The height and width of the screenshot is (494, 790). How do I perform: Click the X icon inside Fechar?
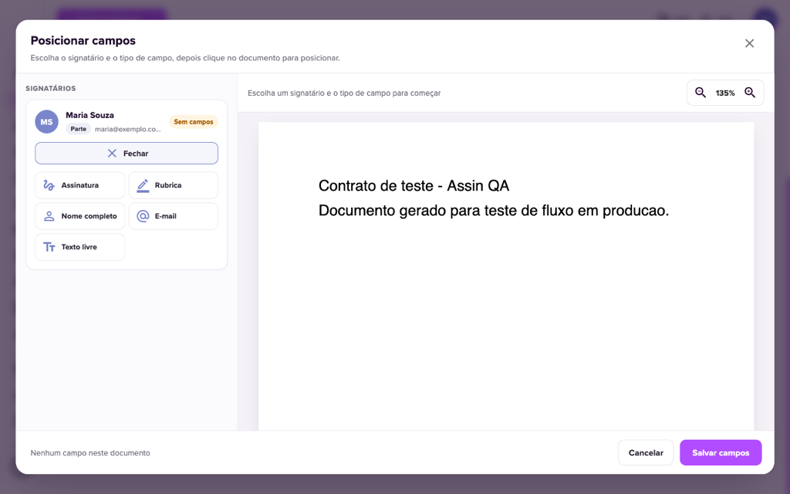pyautogui.click(x=112, y=154)
